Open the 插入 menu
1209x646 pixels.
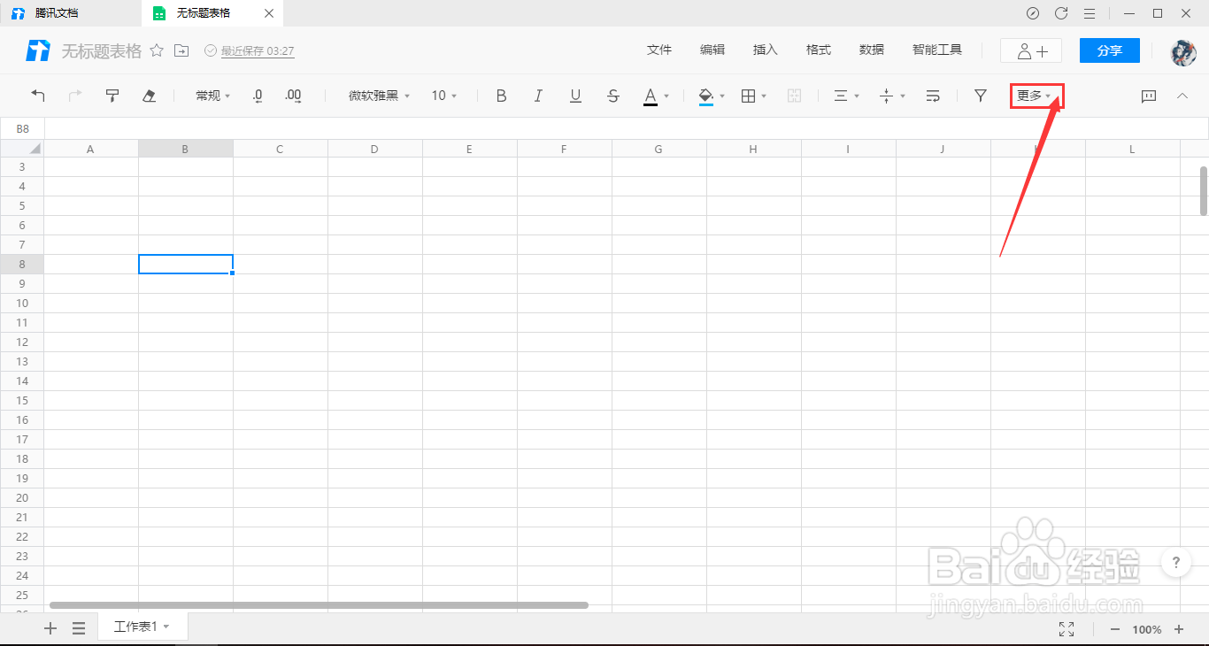coord(766,50)
